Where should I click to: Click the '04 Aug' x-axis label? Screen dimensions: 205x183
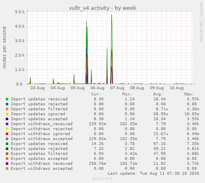pyautogui.click(x=58, y=88)
